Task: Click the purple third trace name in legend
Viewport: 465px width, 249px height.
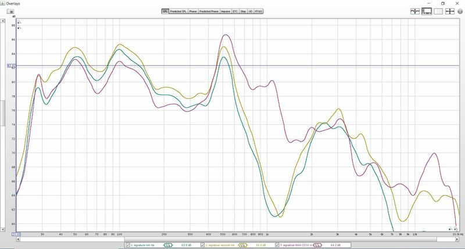Action: coord(296,246)
